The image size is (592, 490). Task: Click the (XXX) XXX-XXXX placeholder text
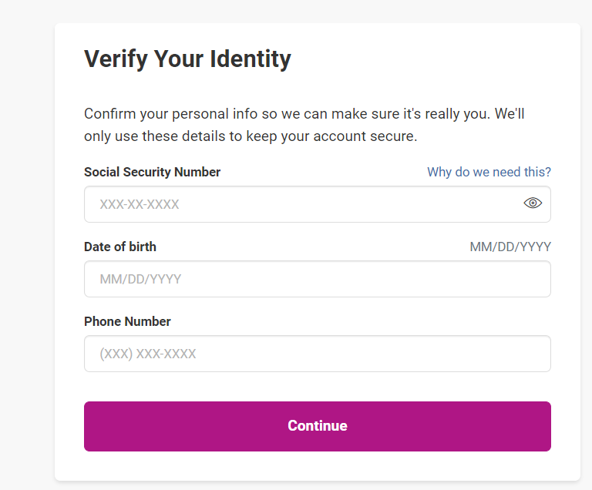148,354
